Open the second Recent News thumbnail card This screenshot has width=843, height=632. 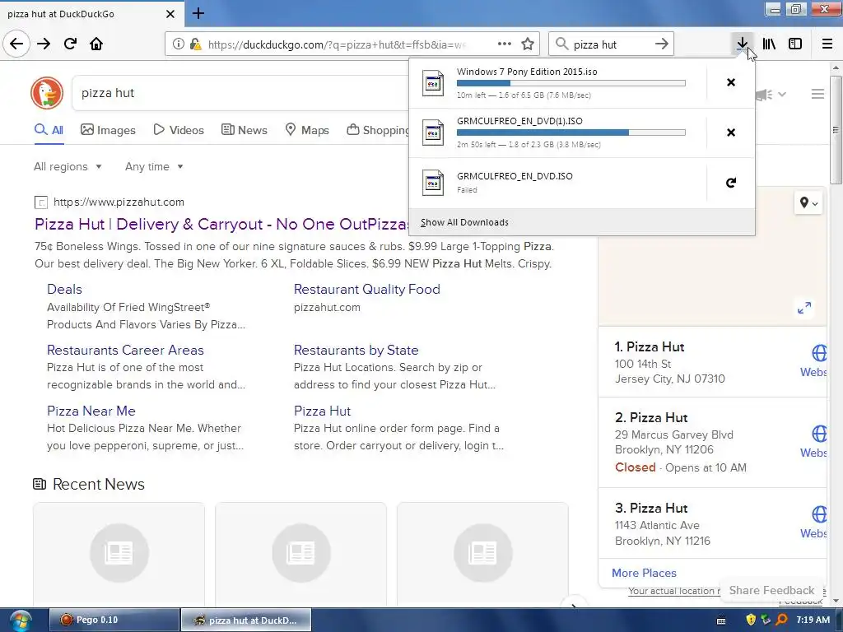pos(300,554)
